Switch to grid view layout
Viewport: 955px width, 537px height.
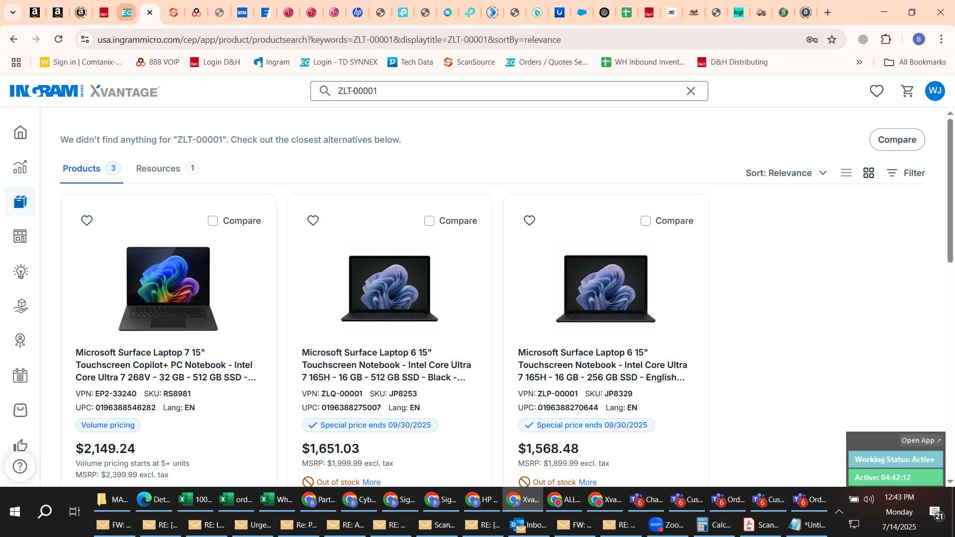[x=868, y=173]
